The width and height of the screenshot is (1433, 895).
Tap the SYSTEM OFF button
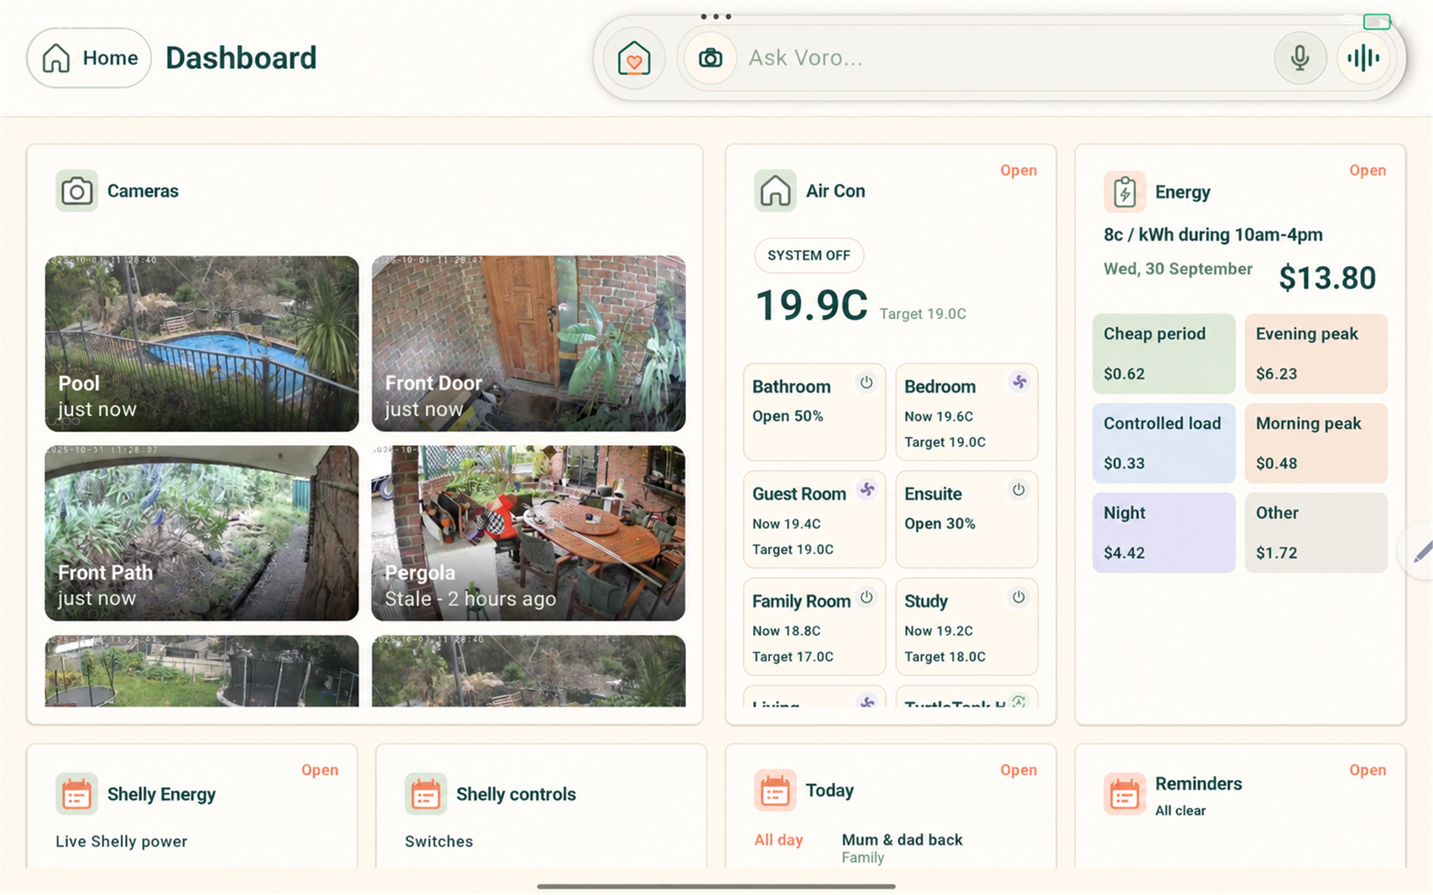tap(808, 255)
